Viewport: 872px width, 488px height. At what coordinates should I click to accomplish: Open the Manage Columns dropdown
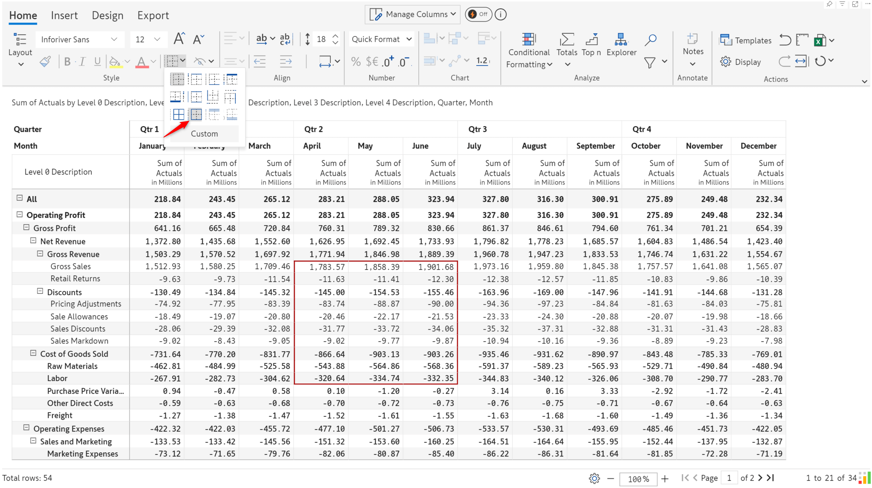pyautogui.click(x=412, y=15)
